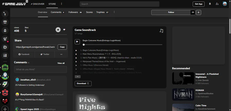Open Speed Jogos 2025 profile
Image resolution: width=231 pixels, height=111 pixels.
click(30, 109)
